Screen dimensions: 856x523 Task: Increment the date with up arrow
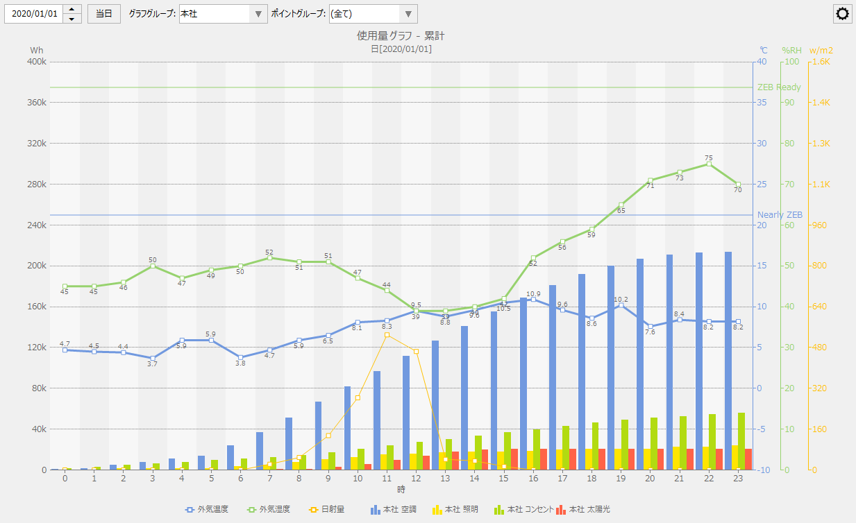72,10
